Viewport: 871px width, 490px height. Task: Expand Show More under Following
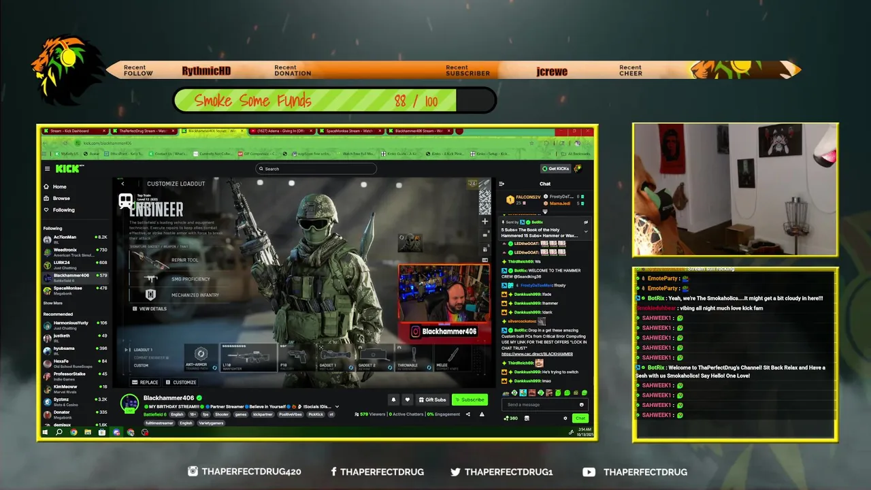coord(53,303)
